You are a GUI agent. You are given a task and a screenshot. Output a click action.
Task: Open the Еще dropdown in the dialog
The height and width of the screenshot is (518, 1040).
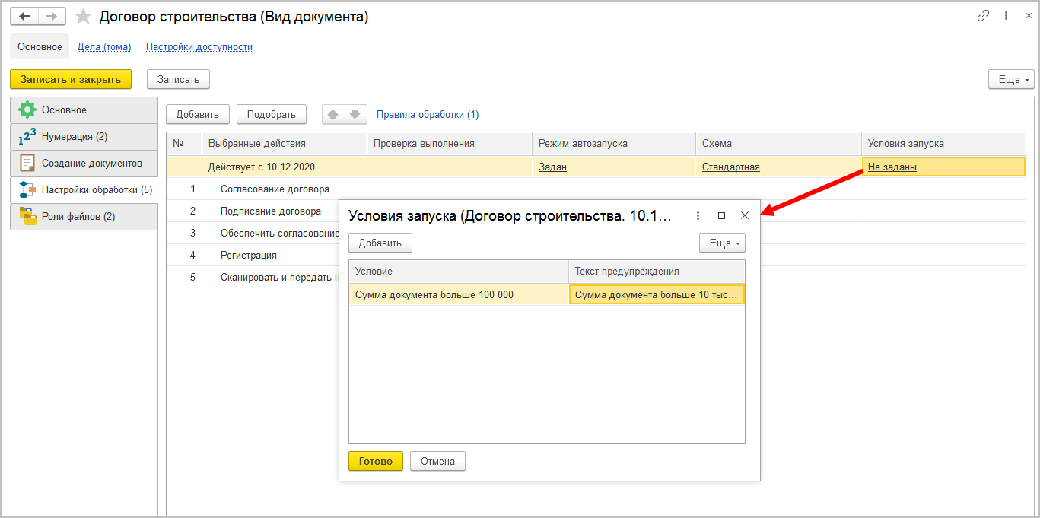721,243
